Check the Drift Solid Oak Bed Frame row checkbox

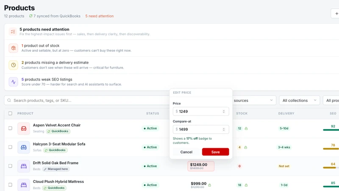pyautogui.click(x=10, y=166)
